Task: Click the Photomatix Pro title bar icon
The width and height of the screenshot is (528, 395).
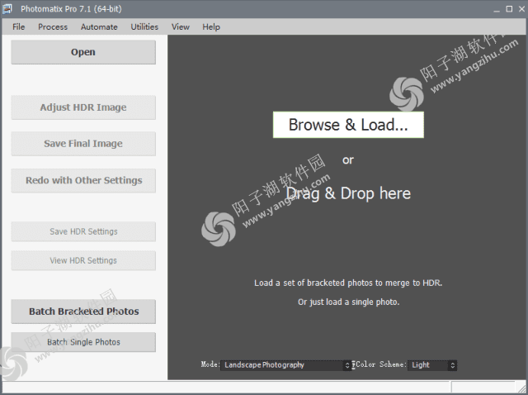Action: click(7, 9)
